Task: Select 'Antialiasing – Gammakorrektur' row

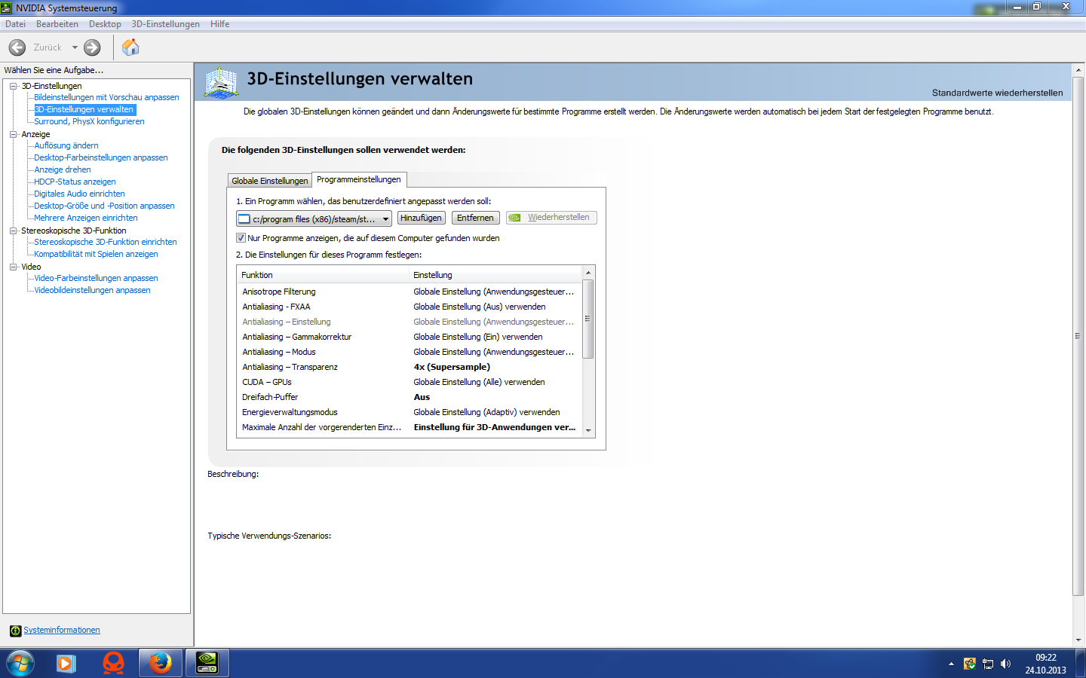Action: point(410,337)
